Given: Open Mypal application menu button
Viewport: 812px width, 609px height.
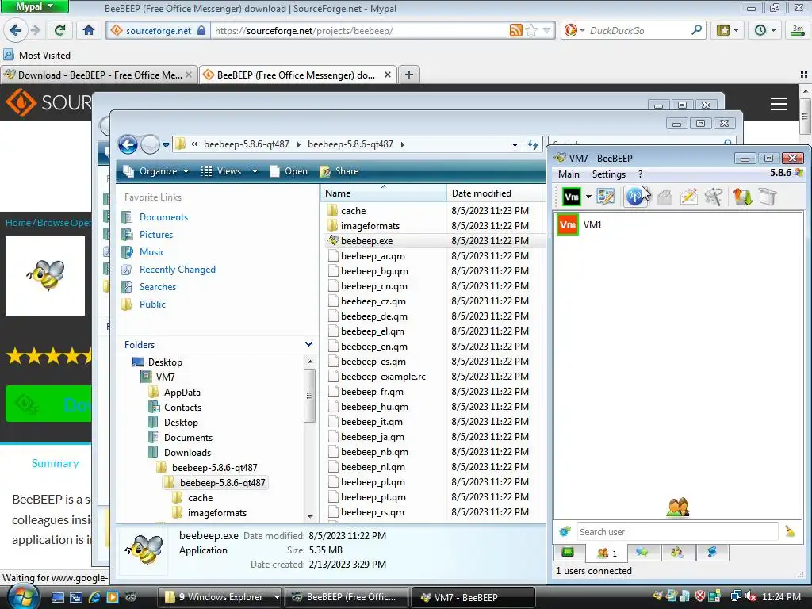Looking at the screenshot, I should (34, 6).
